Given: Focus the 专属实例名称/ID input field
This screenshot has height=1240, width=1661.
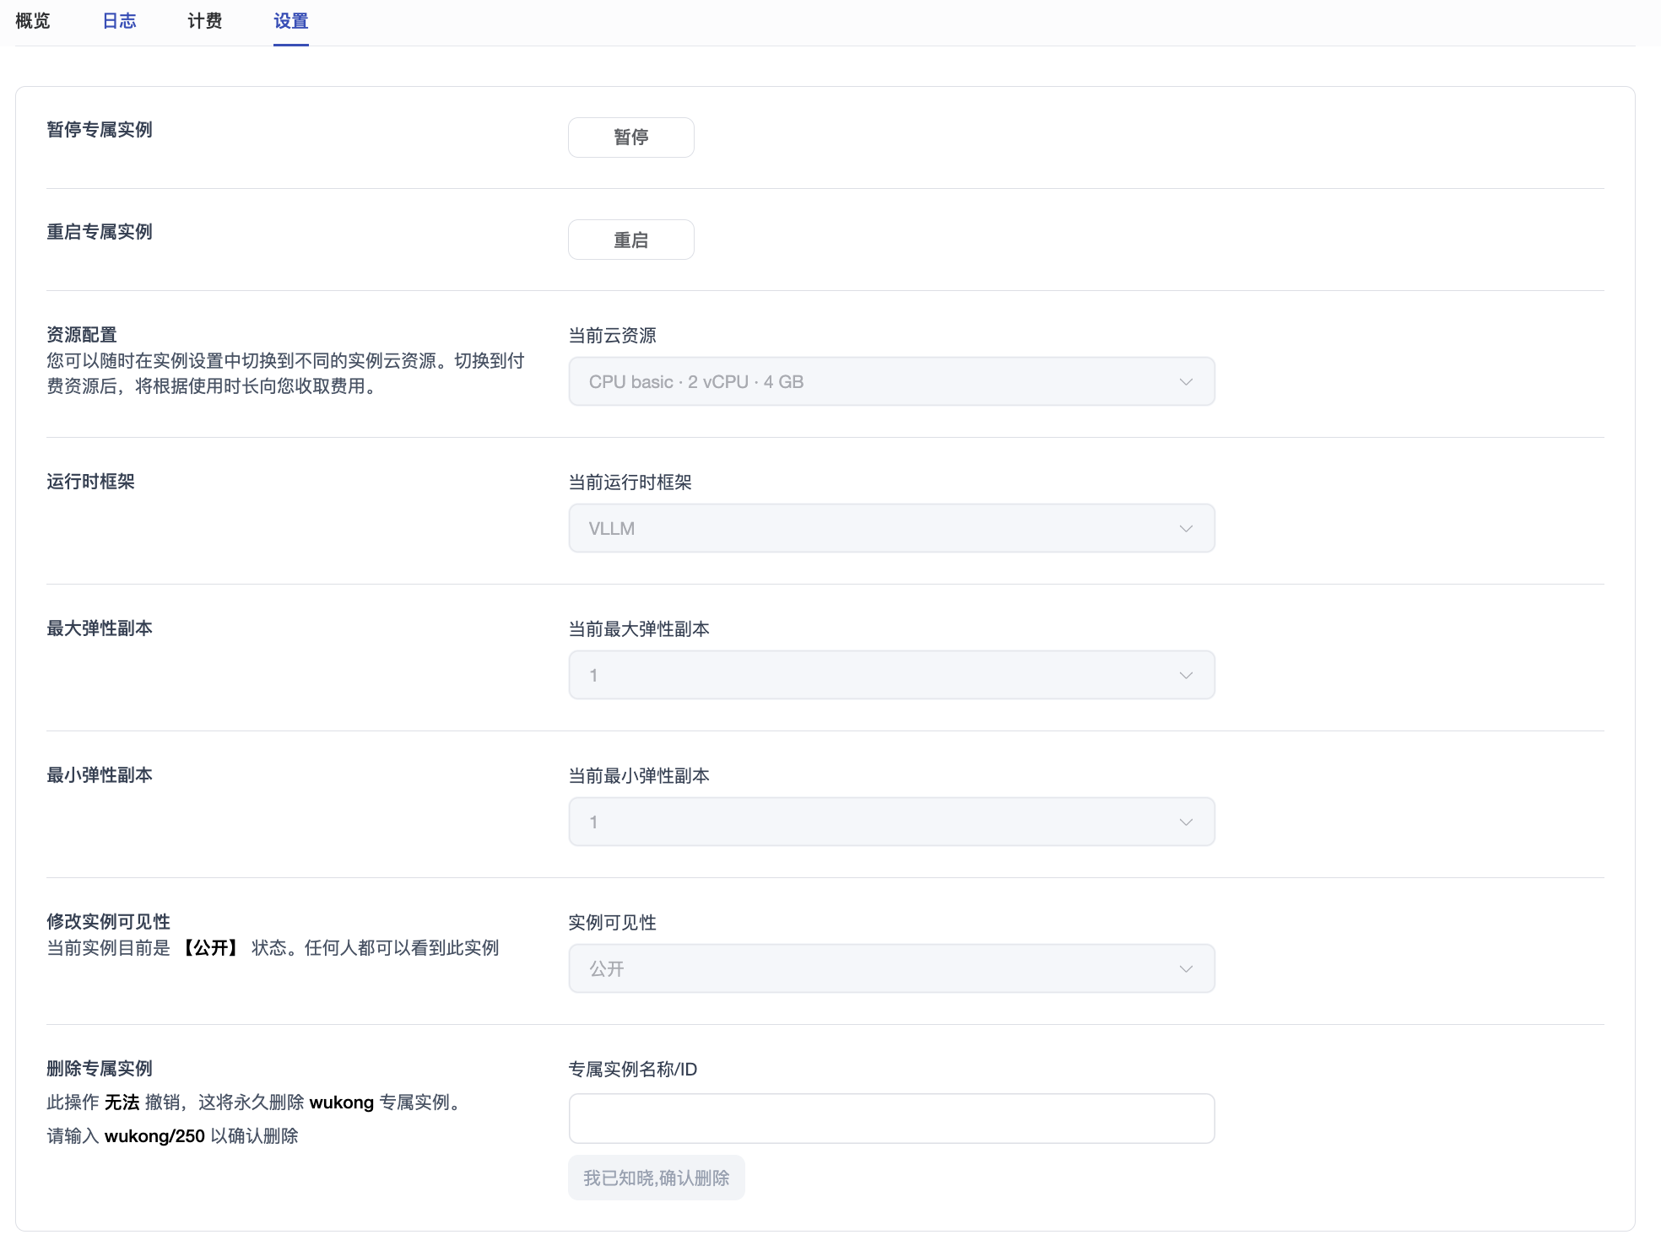Looking at the screenshot, I should pos(891,1119).
